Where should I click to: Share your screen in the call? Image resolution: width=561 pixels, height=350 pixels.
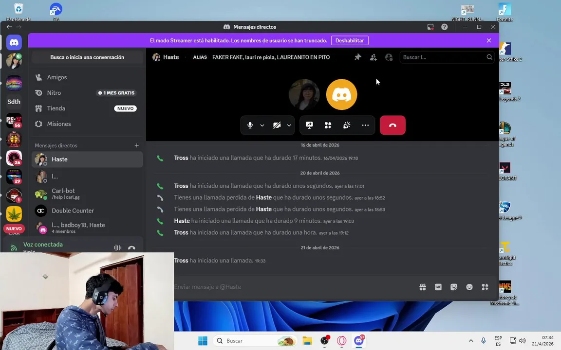point(310,125)
